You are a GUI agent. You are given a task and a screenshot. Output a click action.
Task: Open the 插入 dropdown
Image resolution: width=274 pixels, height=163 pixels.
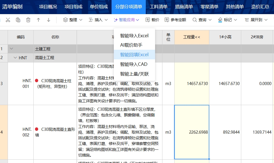98,20
